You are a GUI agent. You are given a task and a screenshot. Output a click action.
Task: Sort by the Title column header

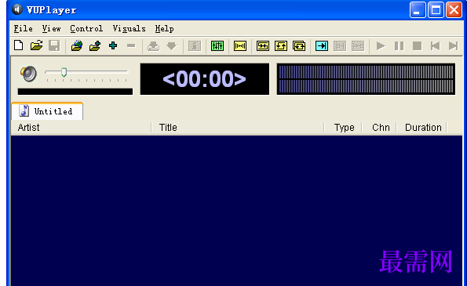238,128
